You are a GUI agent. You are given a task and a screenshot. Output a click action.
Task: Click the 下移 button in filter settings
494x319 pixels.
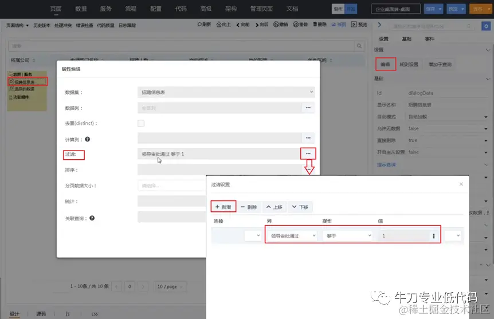coord(300,207)
